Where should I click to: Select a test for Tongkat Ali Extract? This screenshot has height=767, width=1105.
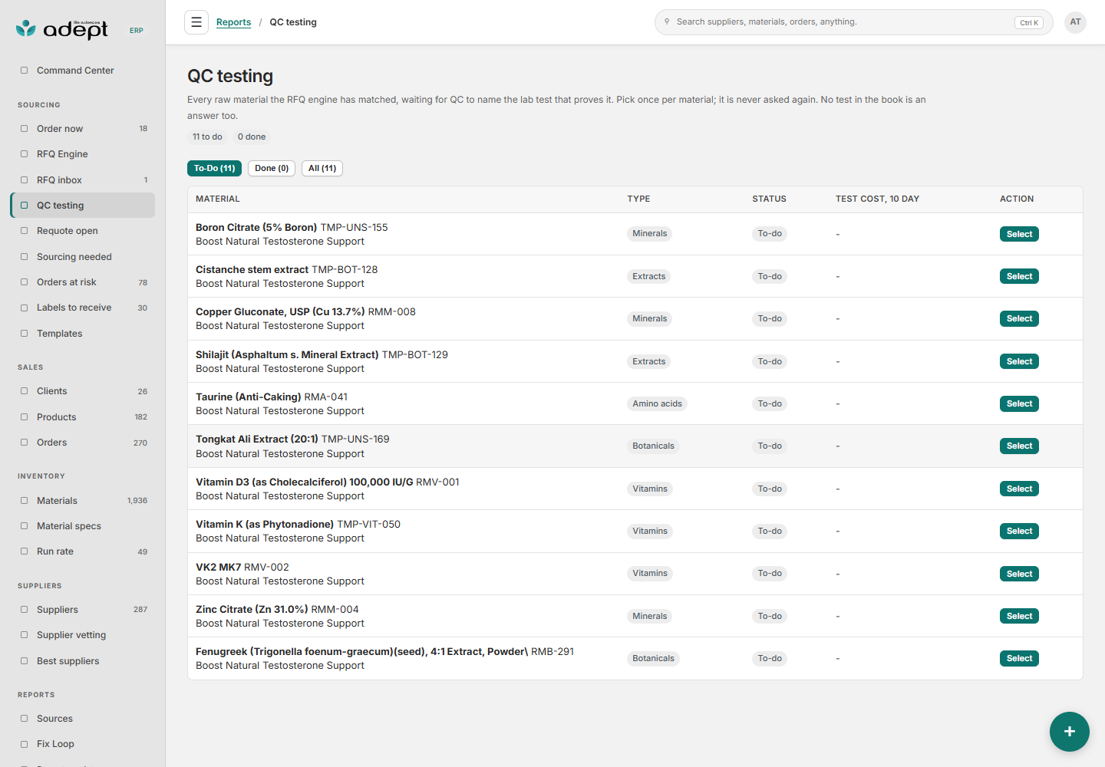click(x=1019, y=446)
